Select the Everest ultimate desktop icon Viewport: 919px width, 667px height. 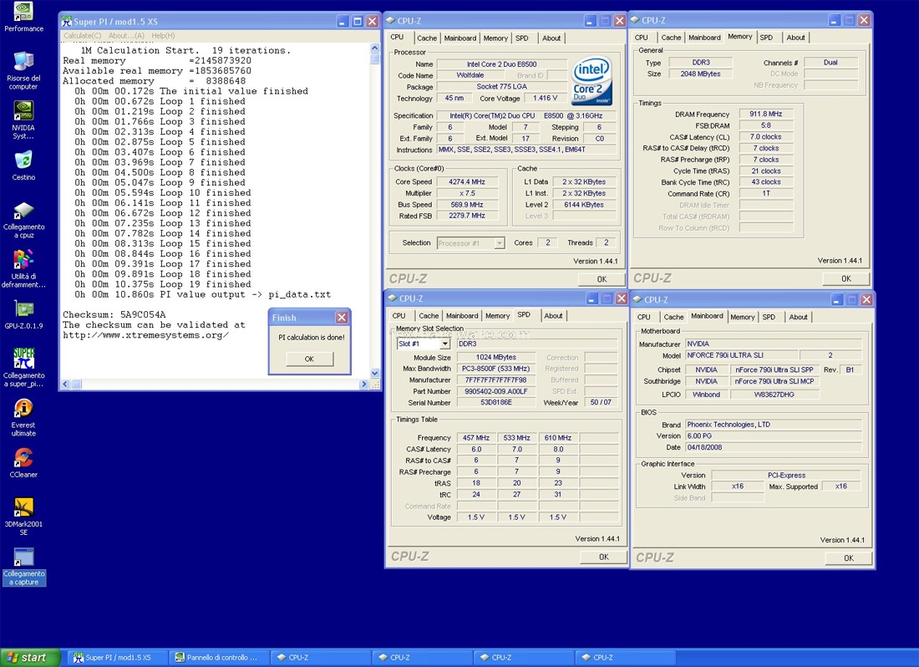coord(23,417)
